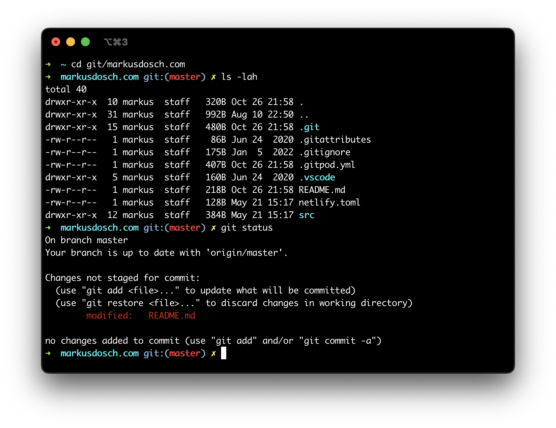Click the block cursor at the prompt
The height and width of the screenshot is (428, 556).
[x=224, y=353]
